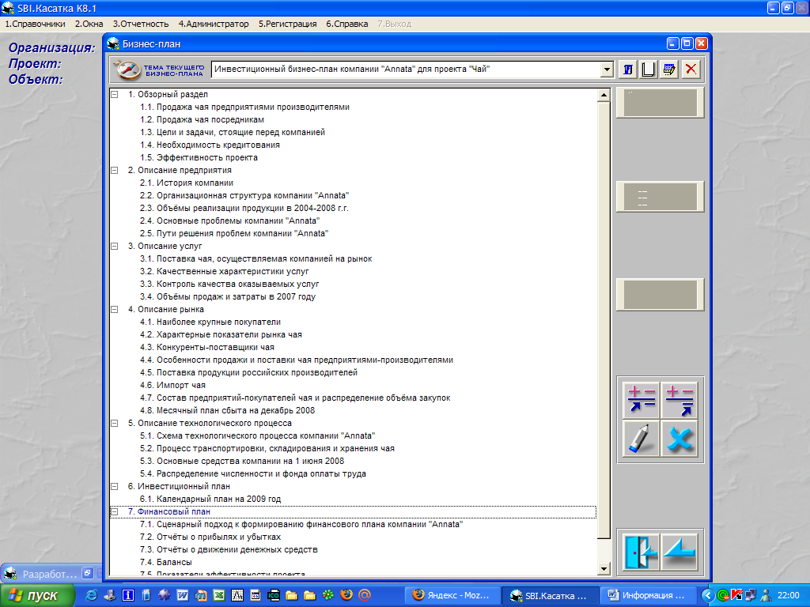Click the пуск Start button
The image size is (810, 607).
(x=38, y=595)
